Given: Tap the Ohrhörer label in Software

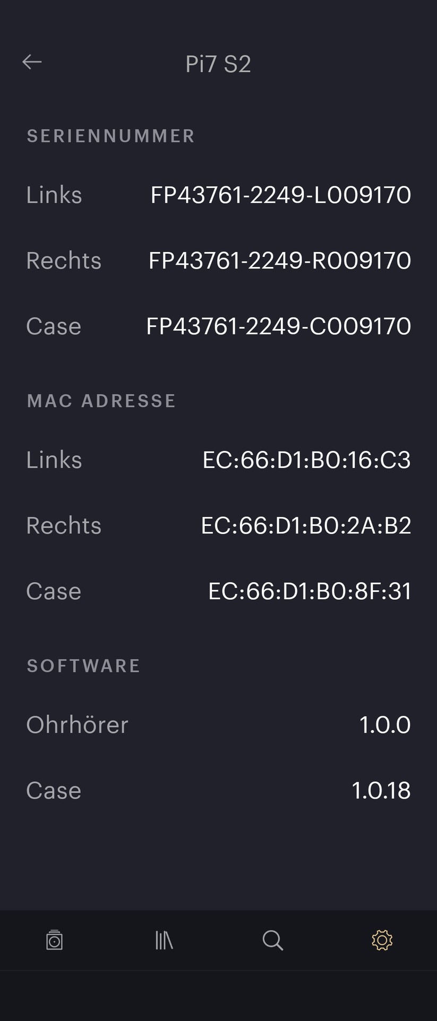Looking at the screenshot, I should [78, 725].
